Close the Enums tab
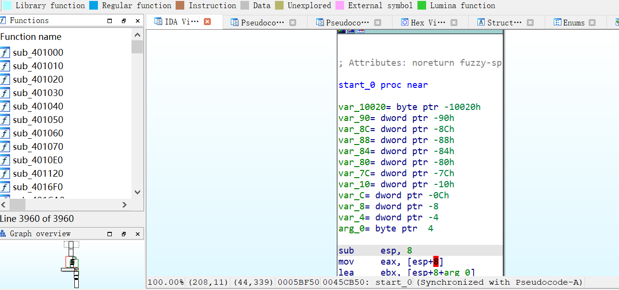This screenshot has width=619, height=290. pyautogui.click(x=592, y=22)
